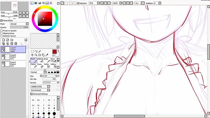Show the RGB slider panel
The image size is (210, 118).
click(x=36, y=3)
